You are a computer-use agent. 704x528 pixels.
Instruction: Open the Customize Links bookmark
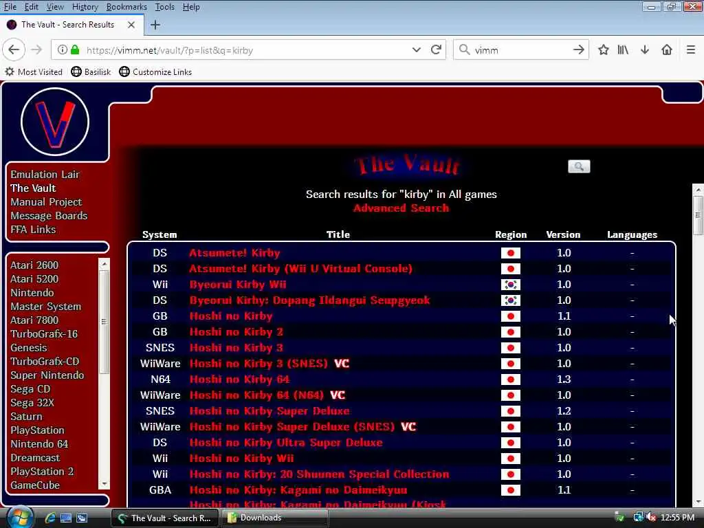point(156,71)
